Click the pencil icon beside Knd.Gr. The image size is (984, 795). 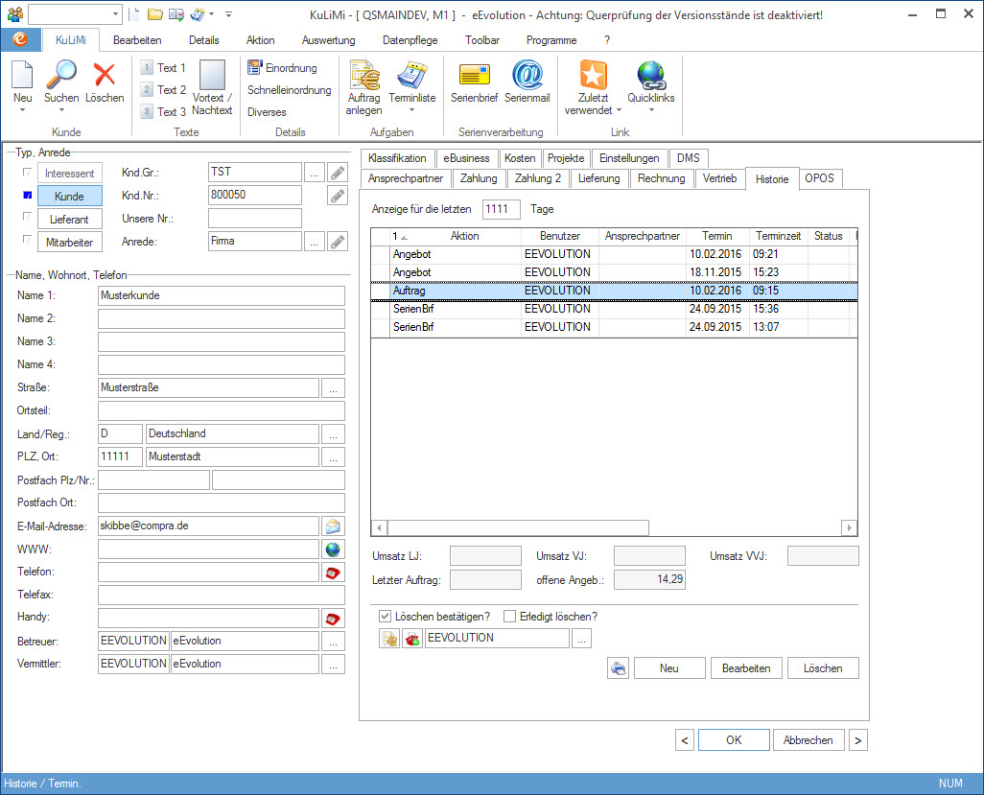[x=338, y=172]
